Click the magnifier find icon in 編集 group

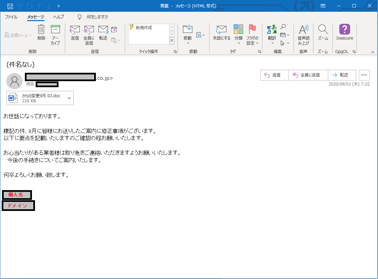(283, 27)
